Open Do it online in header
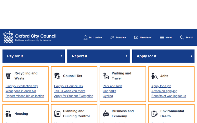197x123 pixels. coord(93,37)
